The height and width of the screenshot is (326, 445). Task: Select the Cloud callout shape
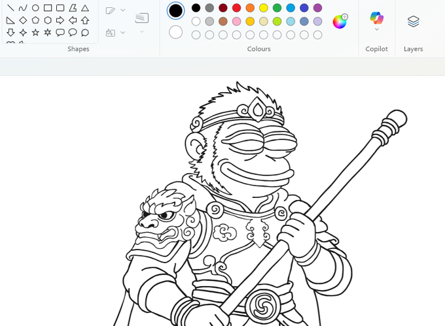point(85,33)
